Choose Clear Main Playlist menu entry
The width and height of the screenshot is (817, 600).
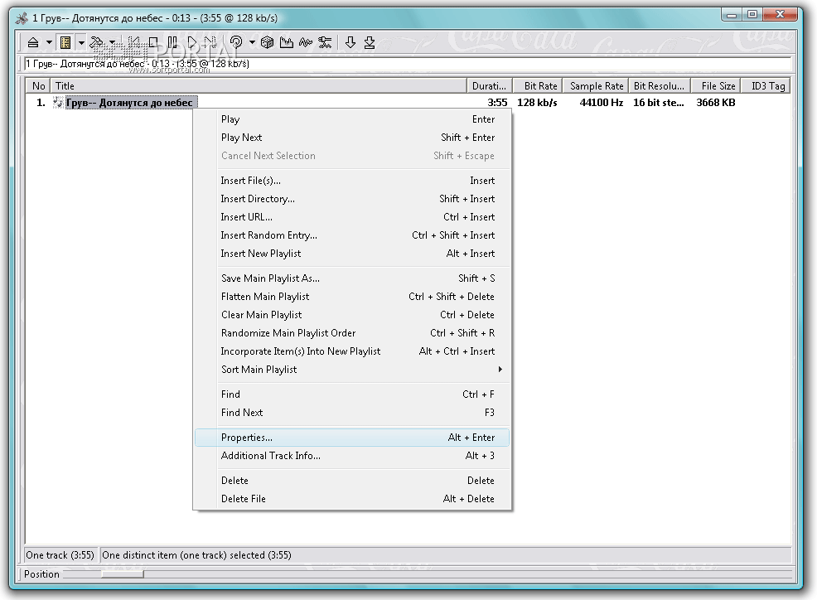click(x=352, y=315)
